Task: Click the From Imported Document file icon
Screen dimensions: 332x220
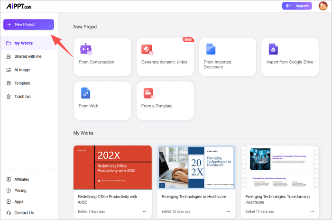Action: click(x=211, y=49)
